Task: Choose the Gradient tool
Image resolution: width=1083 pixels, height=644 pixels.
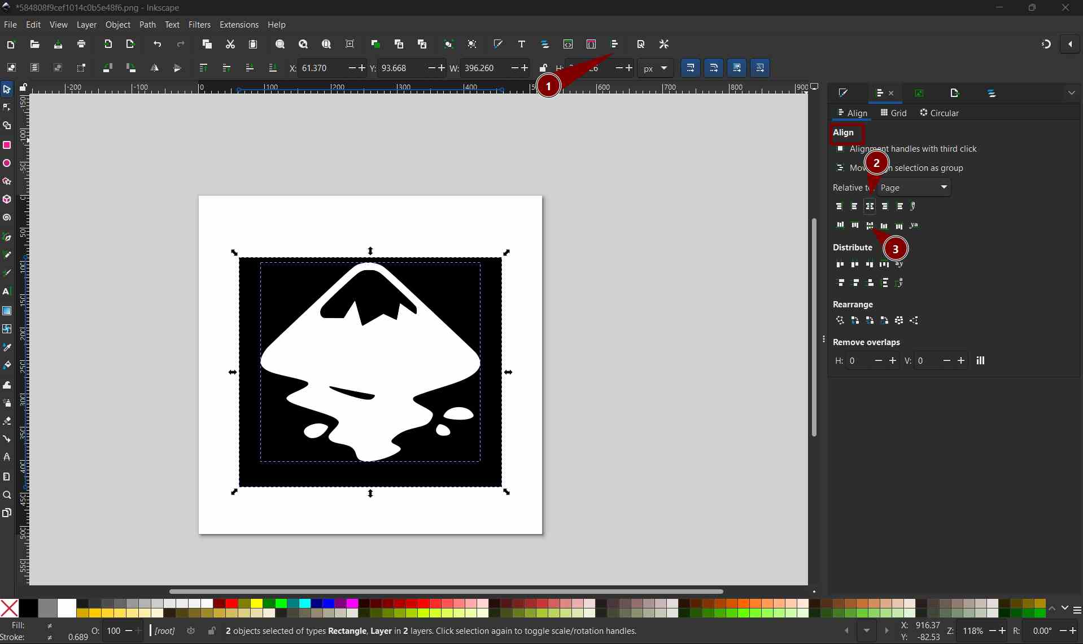Action: click(x=7, y=311)
